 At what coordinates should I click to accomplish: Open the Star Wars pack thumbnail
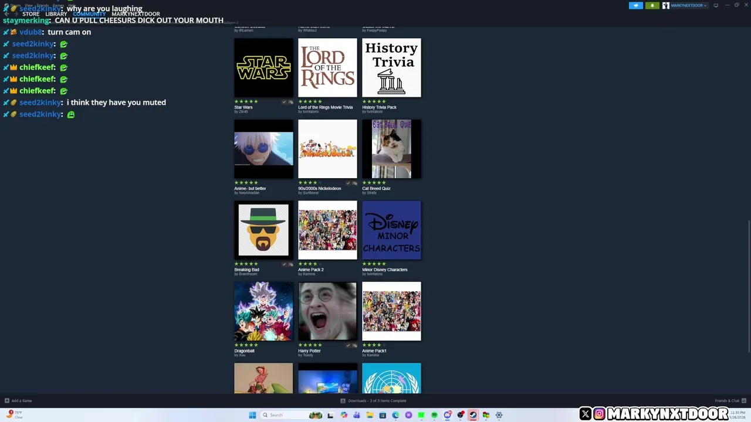click(263, 67)
